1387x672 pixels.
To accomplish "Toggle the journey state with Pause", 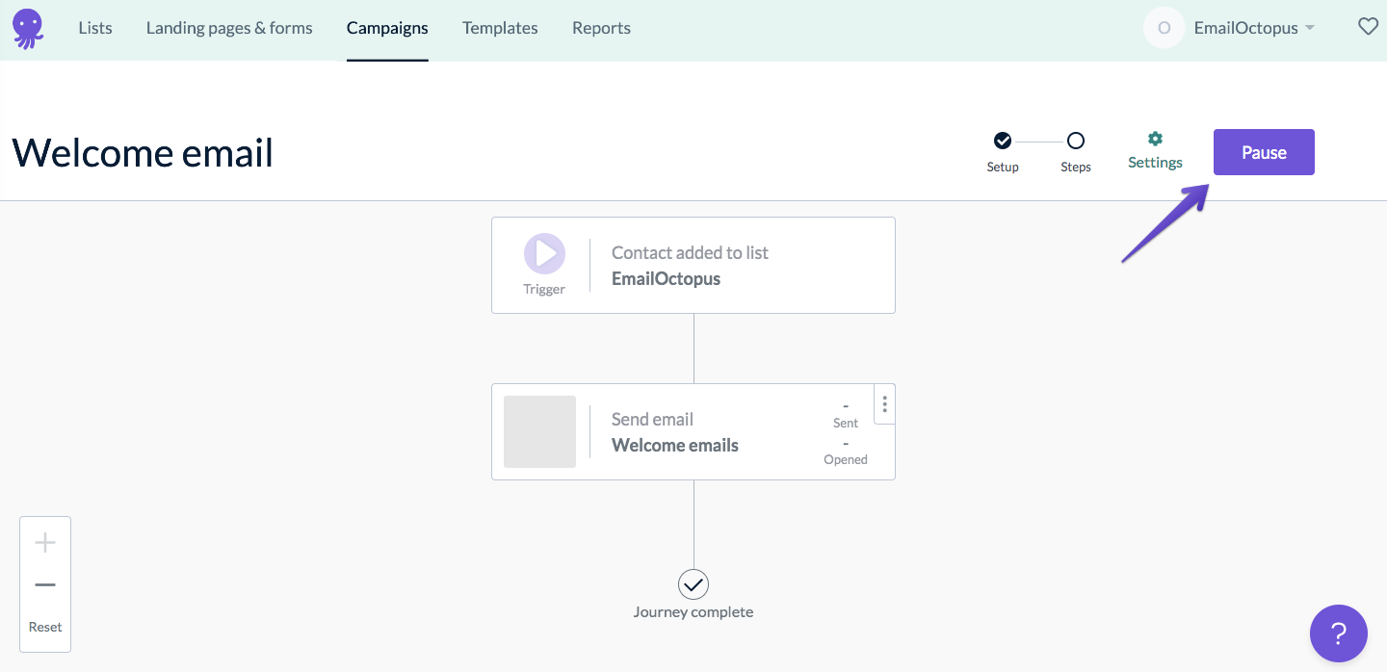I will [x=1263, y=151].
